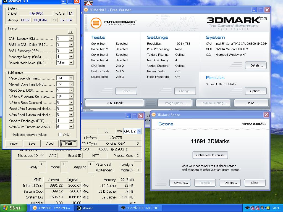This screenshot has width=283, height=212.
Task: Open the Refresh Cycle Time (tRFC) dropdown
Action: point(71,84)
